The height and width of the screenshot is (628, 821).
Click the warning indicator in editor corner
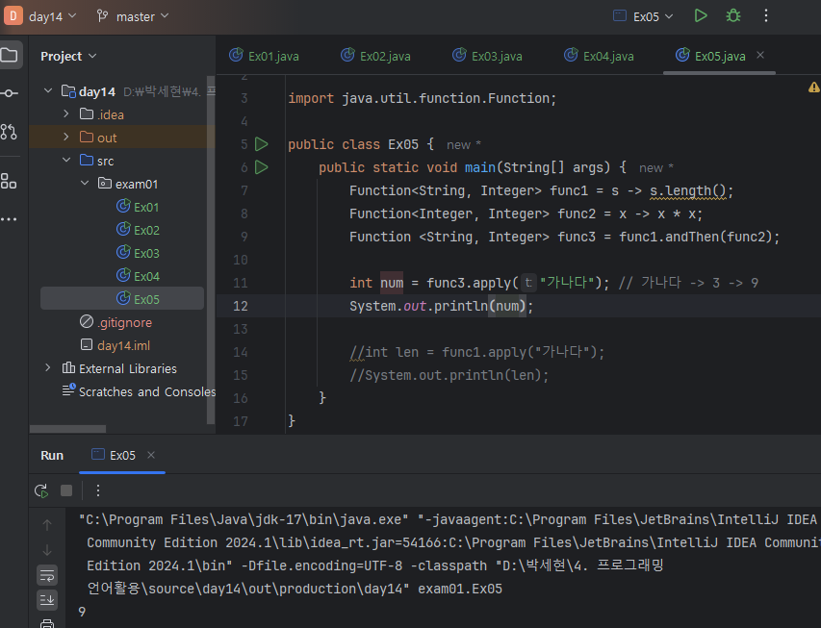[x=813, y=88]
